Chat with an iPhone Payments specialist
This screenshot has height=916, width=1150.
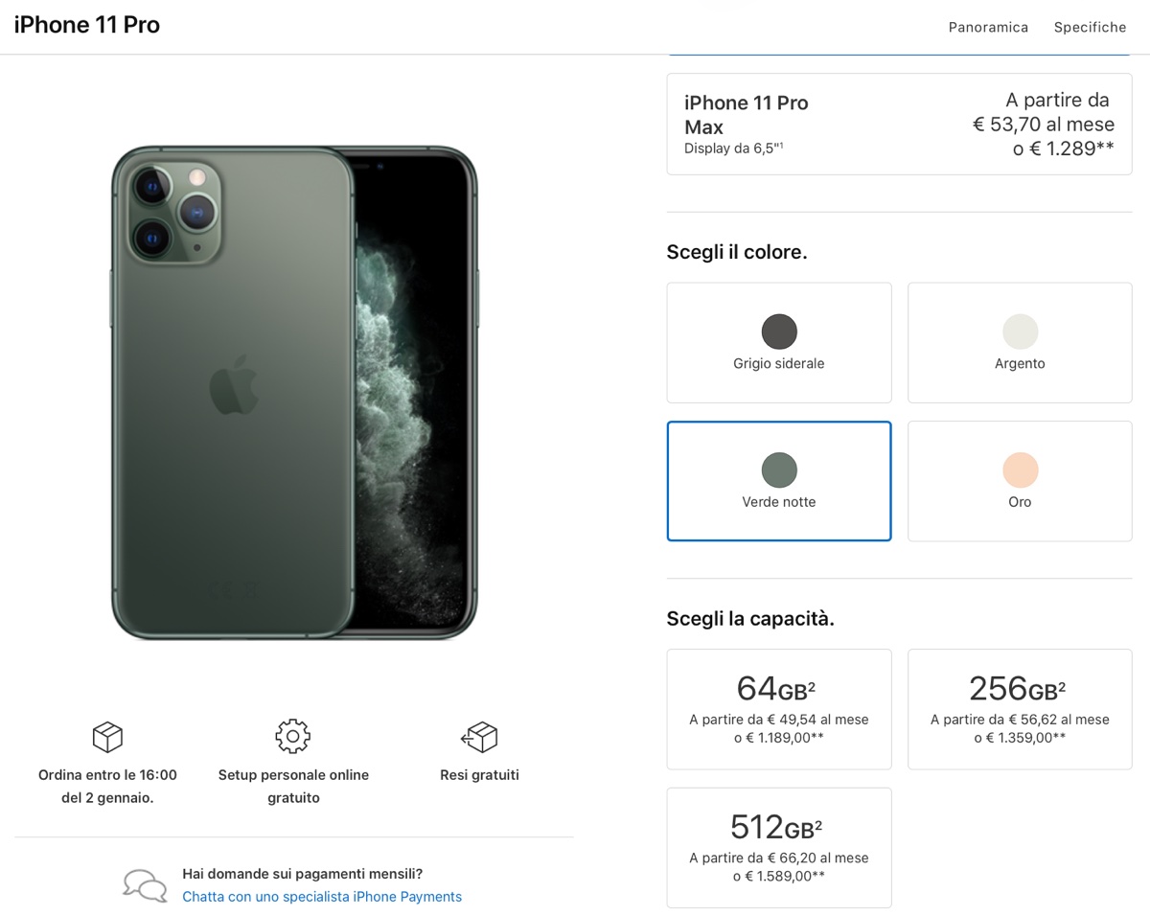coord(322,897)
